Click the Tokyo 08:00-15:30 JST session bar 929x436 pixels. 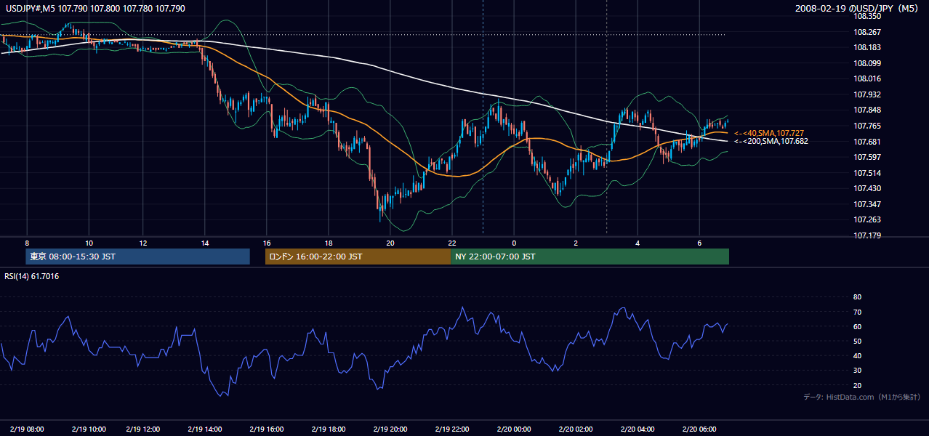(x=137, y=257)
